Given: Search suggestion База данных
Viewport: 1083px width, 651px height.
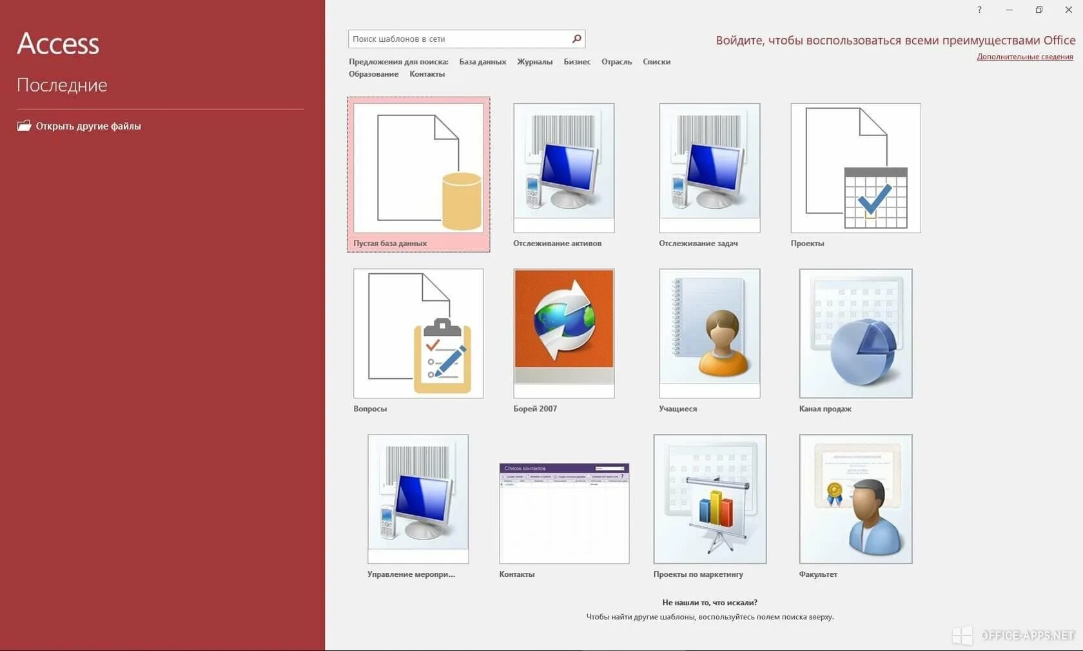Looking at the screenshot, I should pos(483,62).
